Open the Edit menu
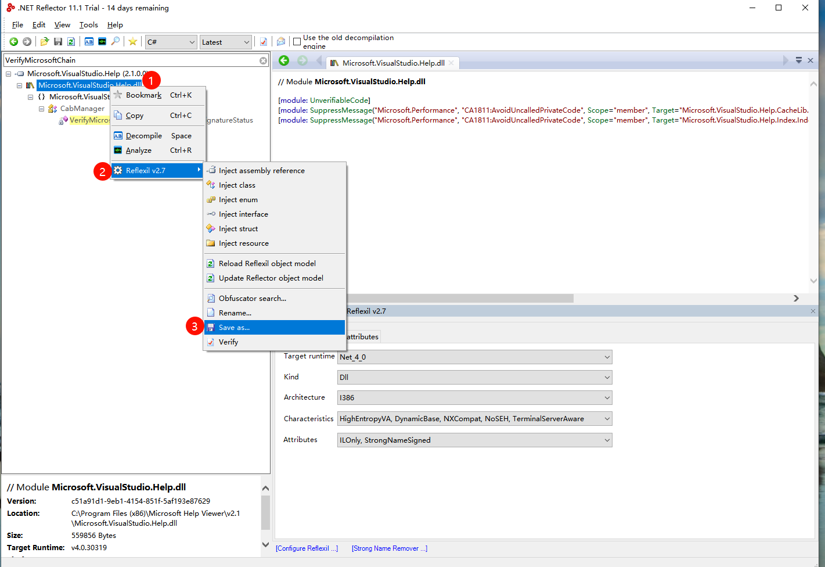Screen dimensions: 825x567 pyautogui.click(x=39, y=25)
